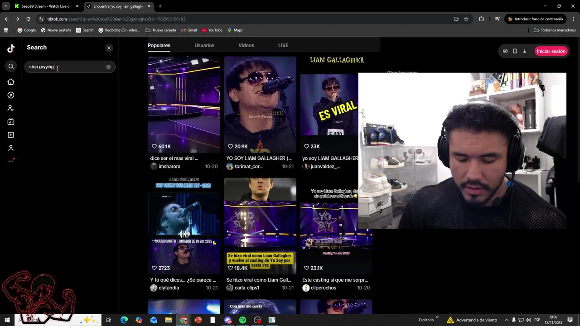Open the Explore compass icon
The height and width of the screenshot is (326, 580).
point(11,95)
